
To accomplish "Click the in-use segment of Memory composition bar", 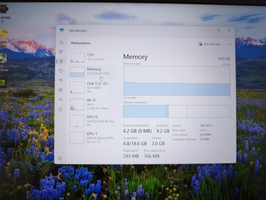I will click(x=145, y=111).
